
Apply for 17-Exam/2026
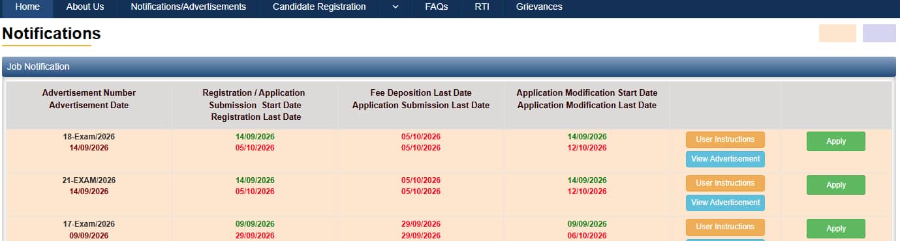tap(836, 229)
